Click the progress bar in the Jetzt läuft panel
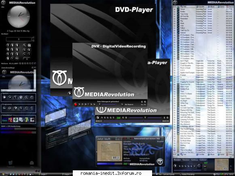The height and width of the screenshot is (176, 235). [110, 164]
